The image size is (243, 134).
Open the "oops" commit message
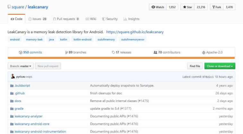pos(29,77)
